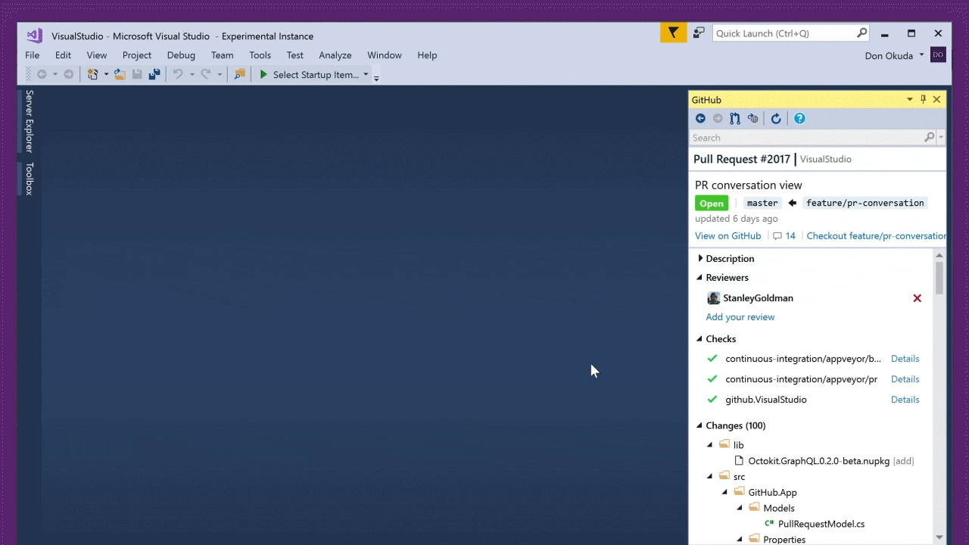Screen dimensions: 969x545
Task: Collapse the Checks section
Action: (699, 339)
